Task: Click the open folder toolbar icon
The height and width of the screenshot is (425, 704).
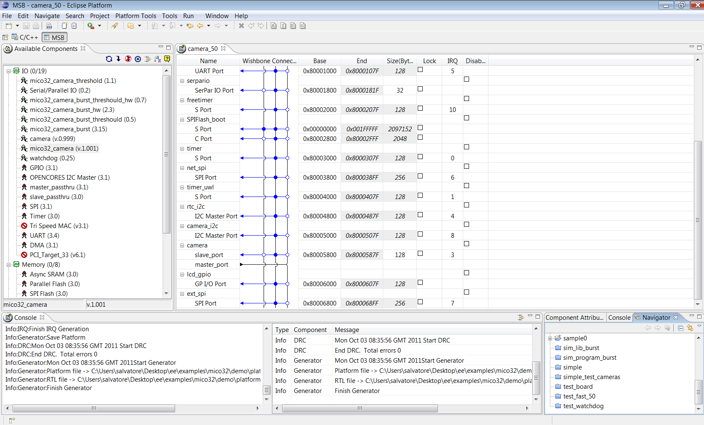Action: (x=131, y=26)
